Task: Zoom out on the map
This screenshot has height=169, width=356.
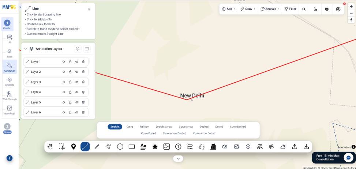Action: pos(351,13)
